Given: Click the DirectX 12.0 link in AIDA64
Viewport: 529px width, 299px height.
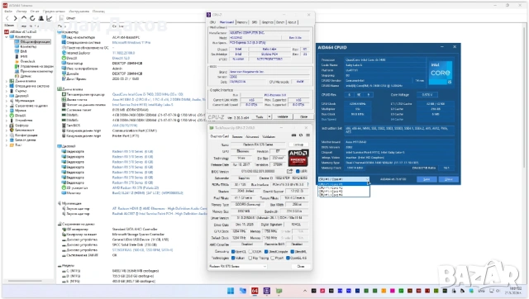Looking at the screenshot, I should point(121,58).
